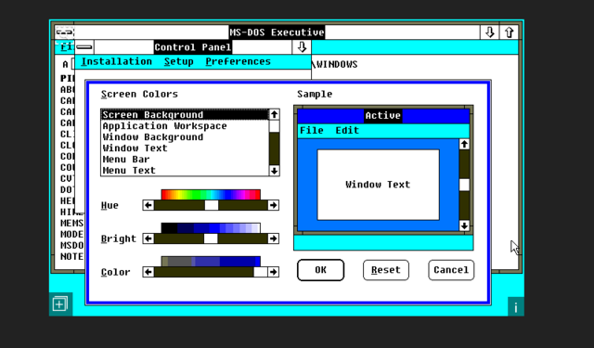Screen dimensions: 594x348
Task: Click the Color slider left arrow
Action: tap(148, 272)
